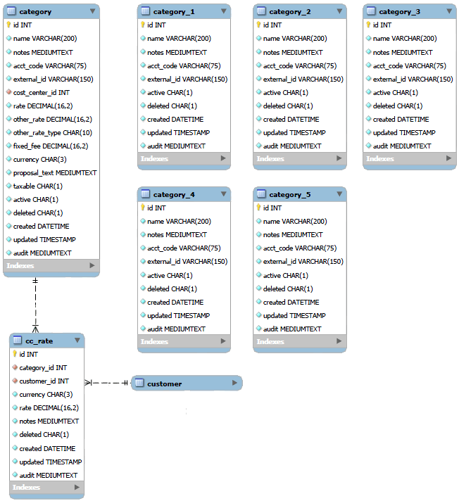Click the diamond icon beside taxable CHAR(1)
This screenshot has width=459, height=501.
(9, 186)
